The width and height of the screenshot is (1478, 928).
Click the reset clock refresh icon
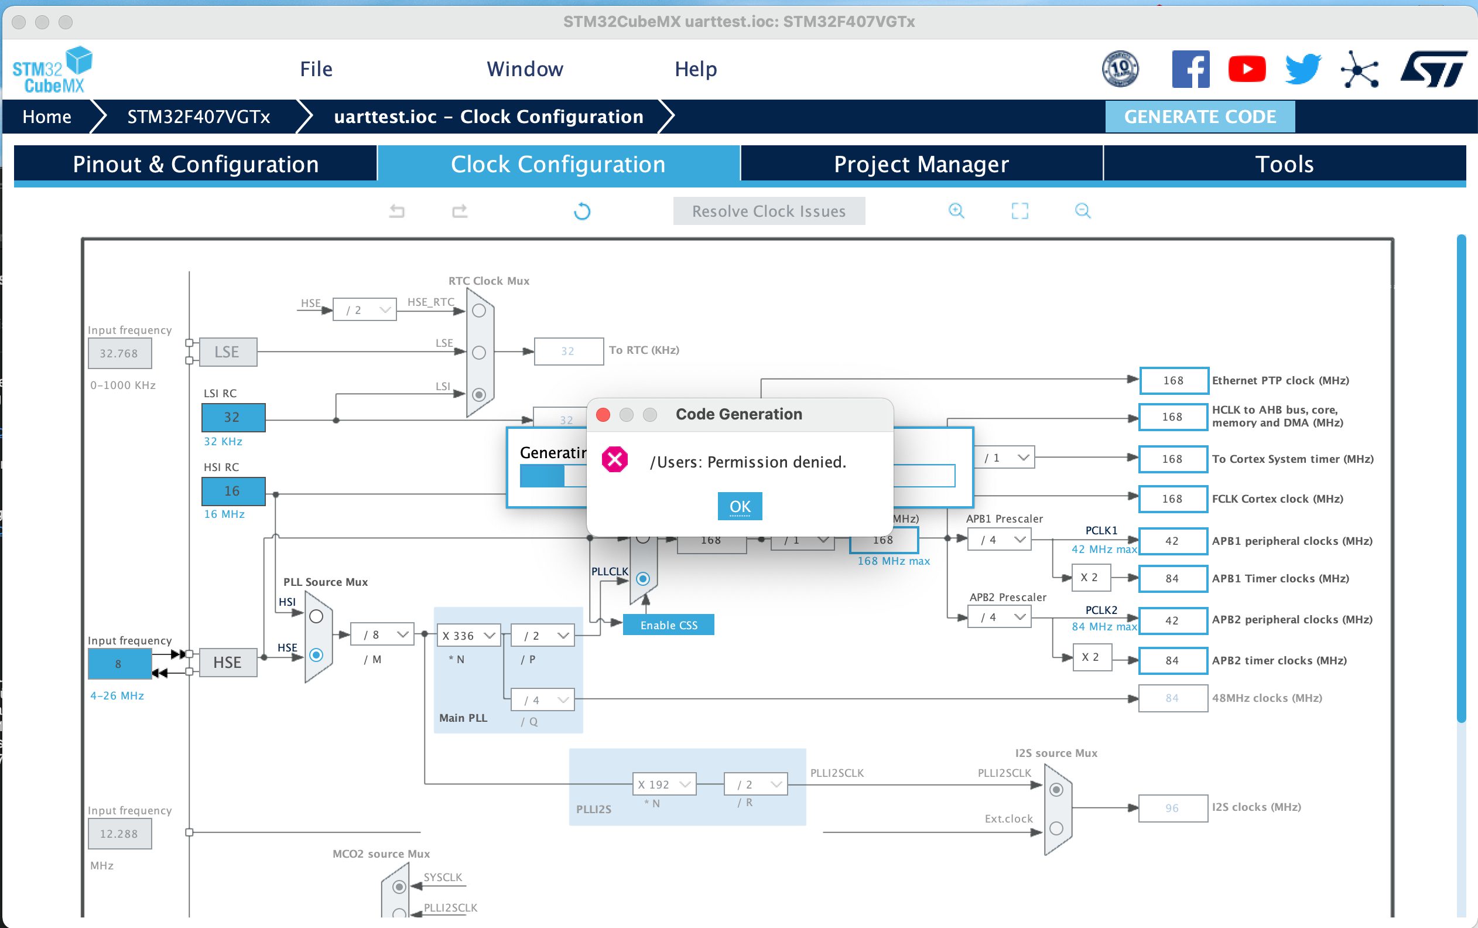[x=581, y=211]
